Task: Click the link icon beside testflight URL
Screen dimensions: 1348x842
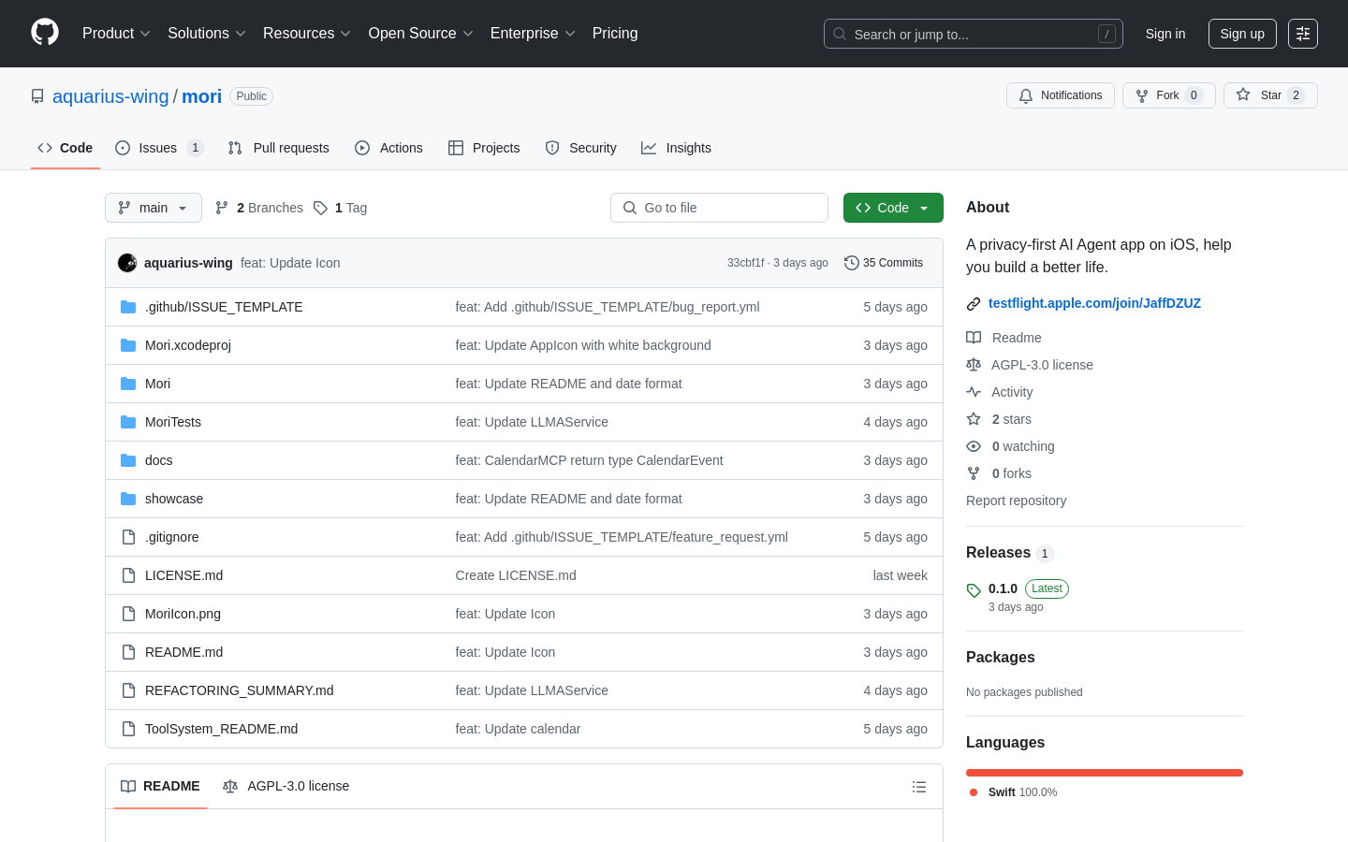Action: pos(974,304)
